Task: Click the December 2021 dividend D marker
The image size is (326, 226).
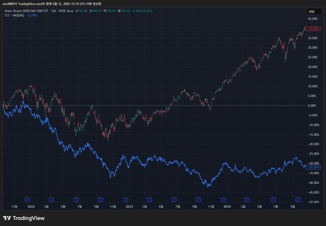Action: click(28, 200)
